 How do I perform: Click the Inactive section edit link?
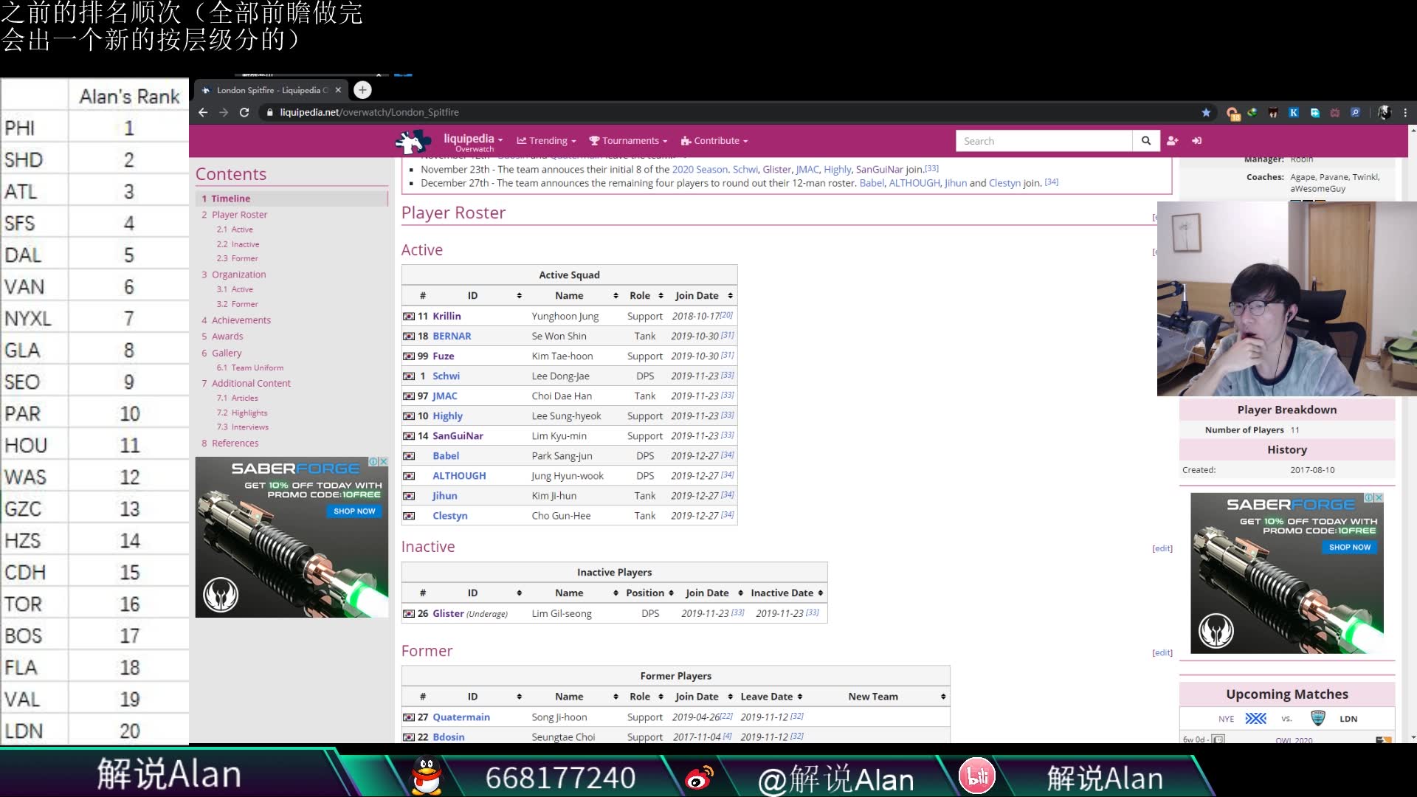pyautogui.click(x=1162, y=548)
